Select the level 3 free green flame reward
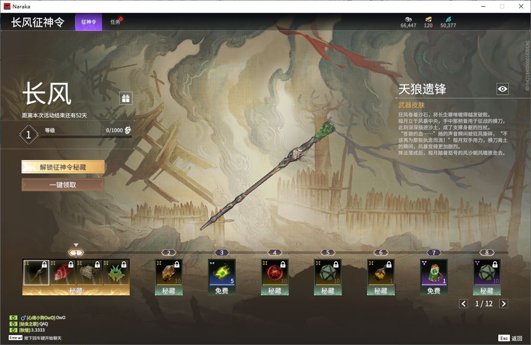 coord(222,272)
